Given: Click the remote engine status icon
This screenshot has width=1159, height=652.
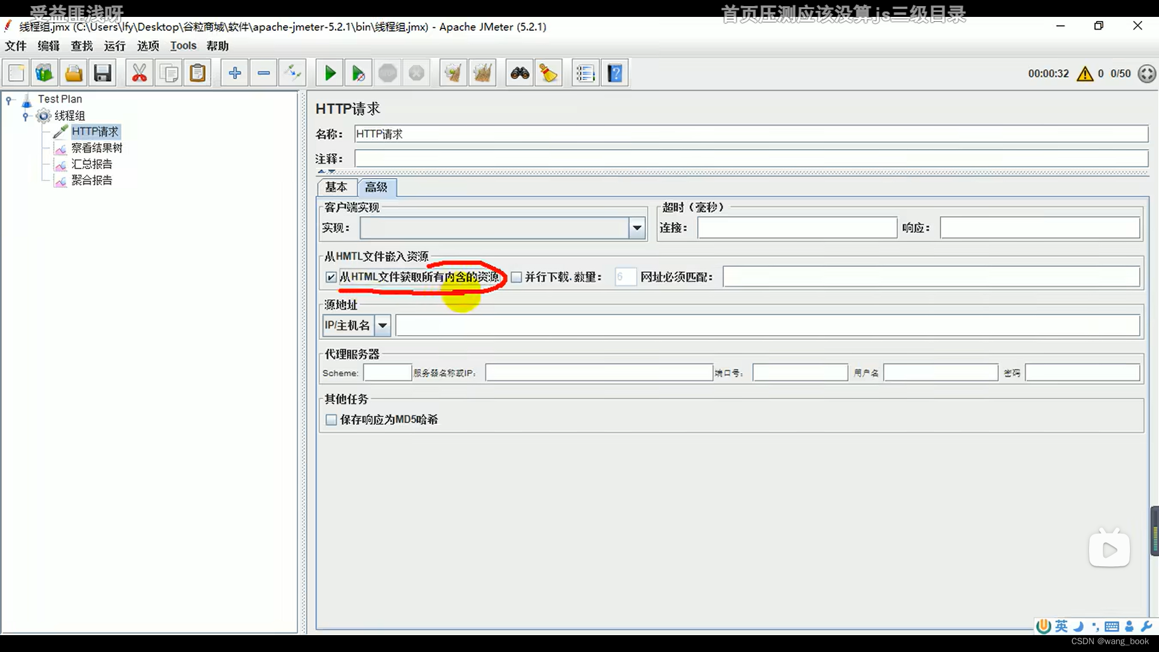Looking at the screenshot, I should (1147, 74).
